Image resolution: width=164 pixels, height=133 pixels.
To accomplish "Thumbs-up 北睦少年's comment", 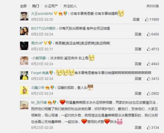I will (x=153, y=94).
